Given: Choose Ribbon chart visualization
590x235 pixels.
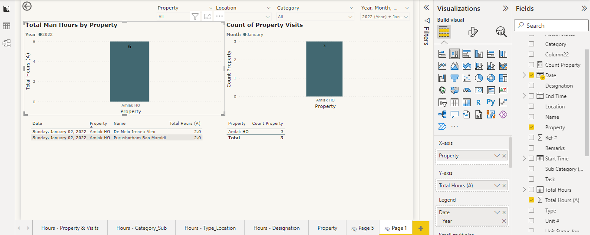Looking at the screenshot, I should tap(503, 66).
